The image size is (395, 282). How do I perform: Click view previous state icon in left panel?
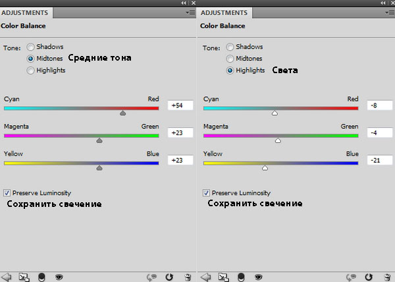coord(151,277)
